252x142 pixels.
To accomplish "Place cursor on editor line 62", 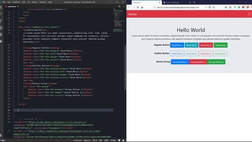I will [x=63, y=110].
